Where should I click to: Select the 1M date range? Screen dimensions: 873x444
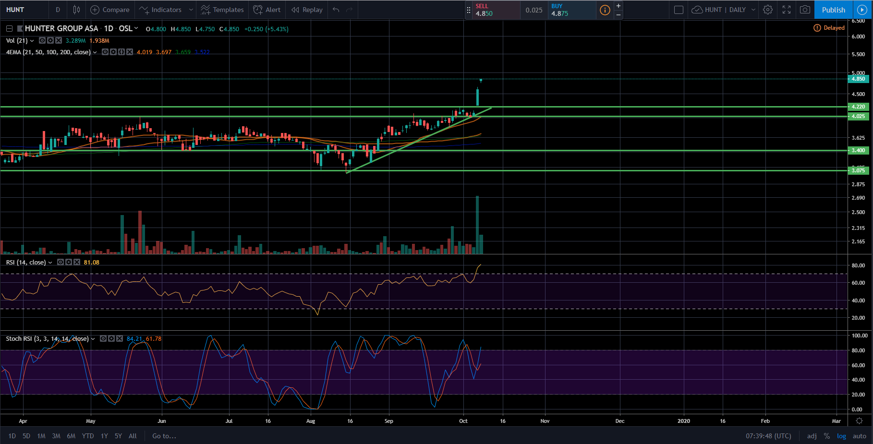tap(41, 436)
